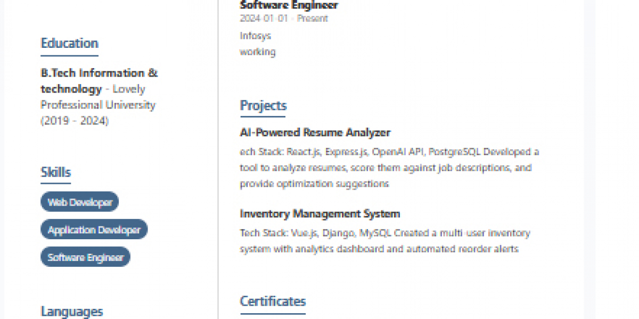
Task: Click the 2024-01-01 - Present date range
Action: coord(283,19)
